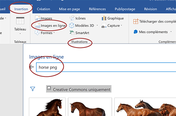This screenshot has width=176, height=116.
Task: Expand the Modèles 3D dropdown arrow
Action: tap(97, 25)
